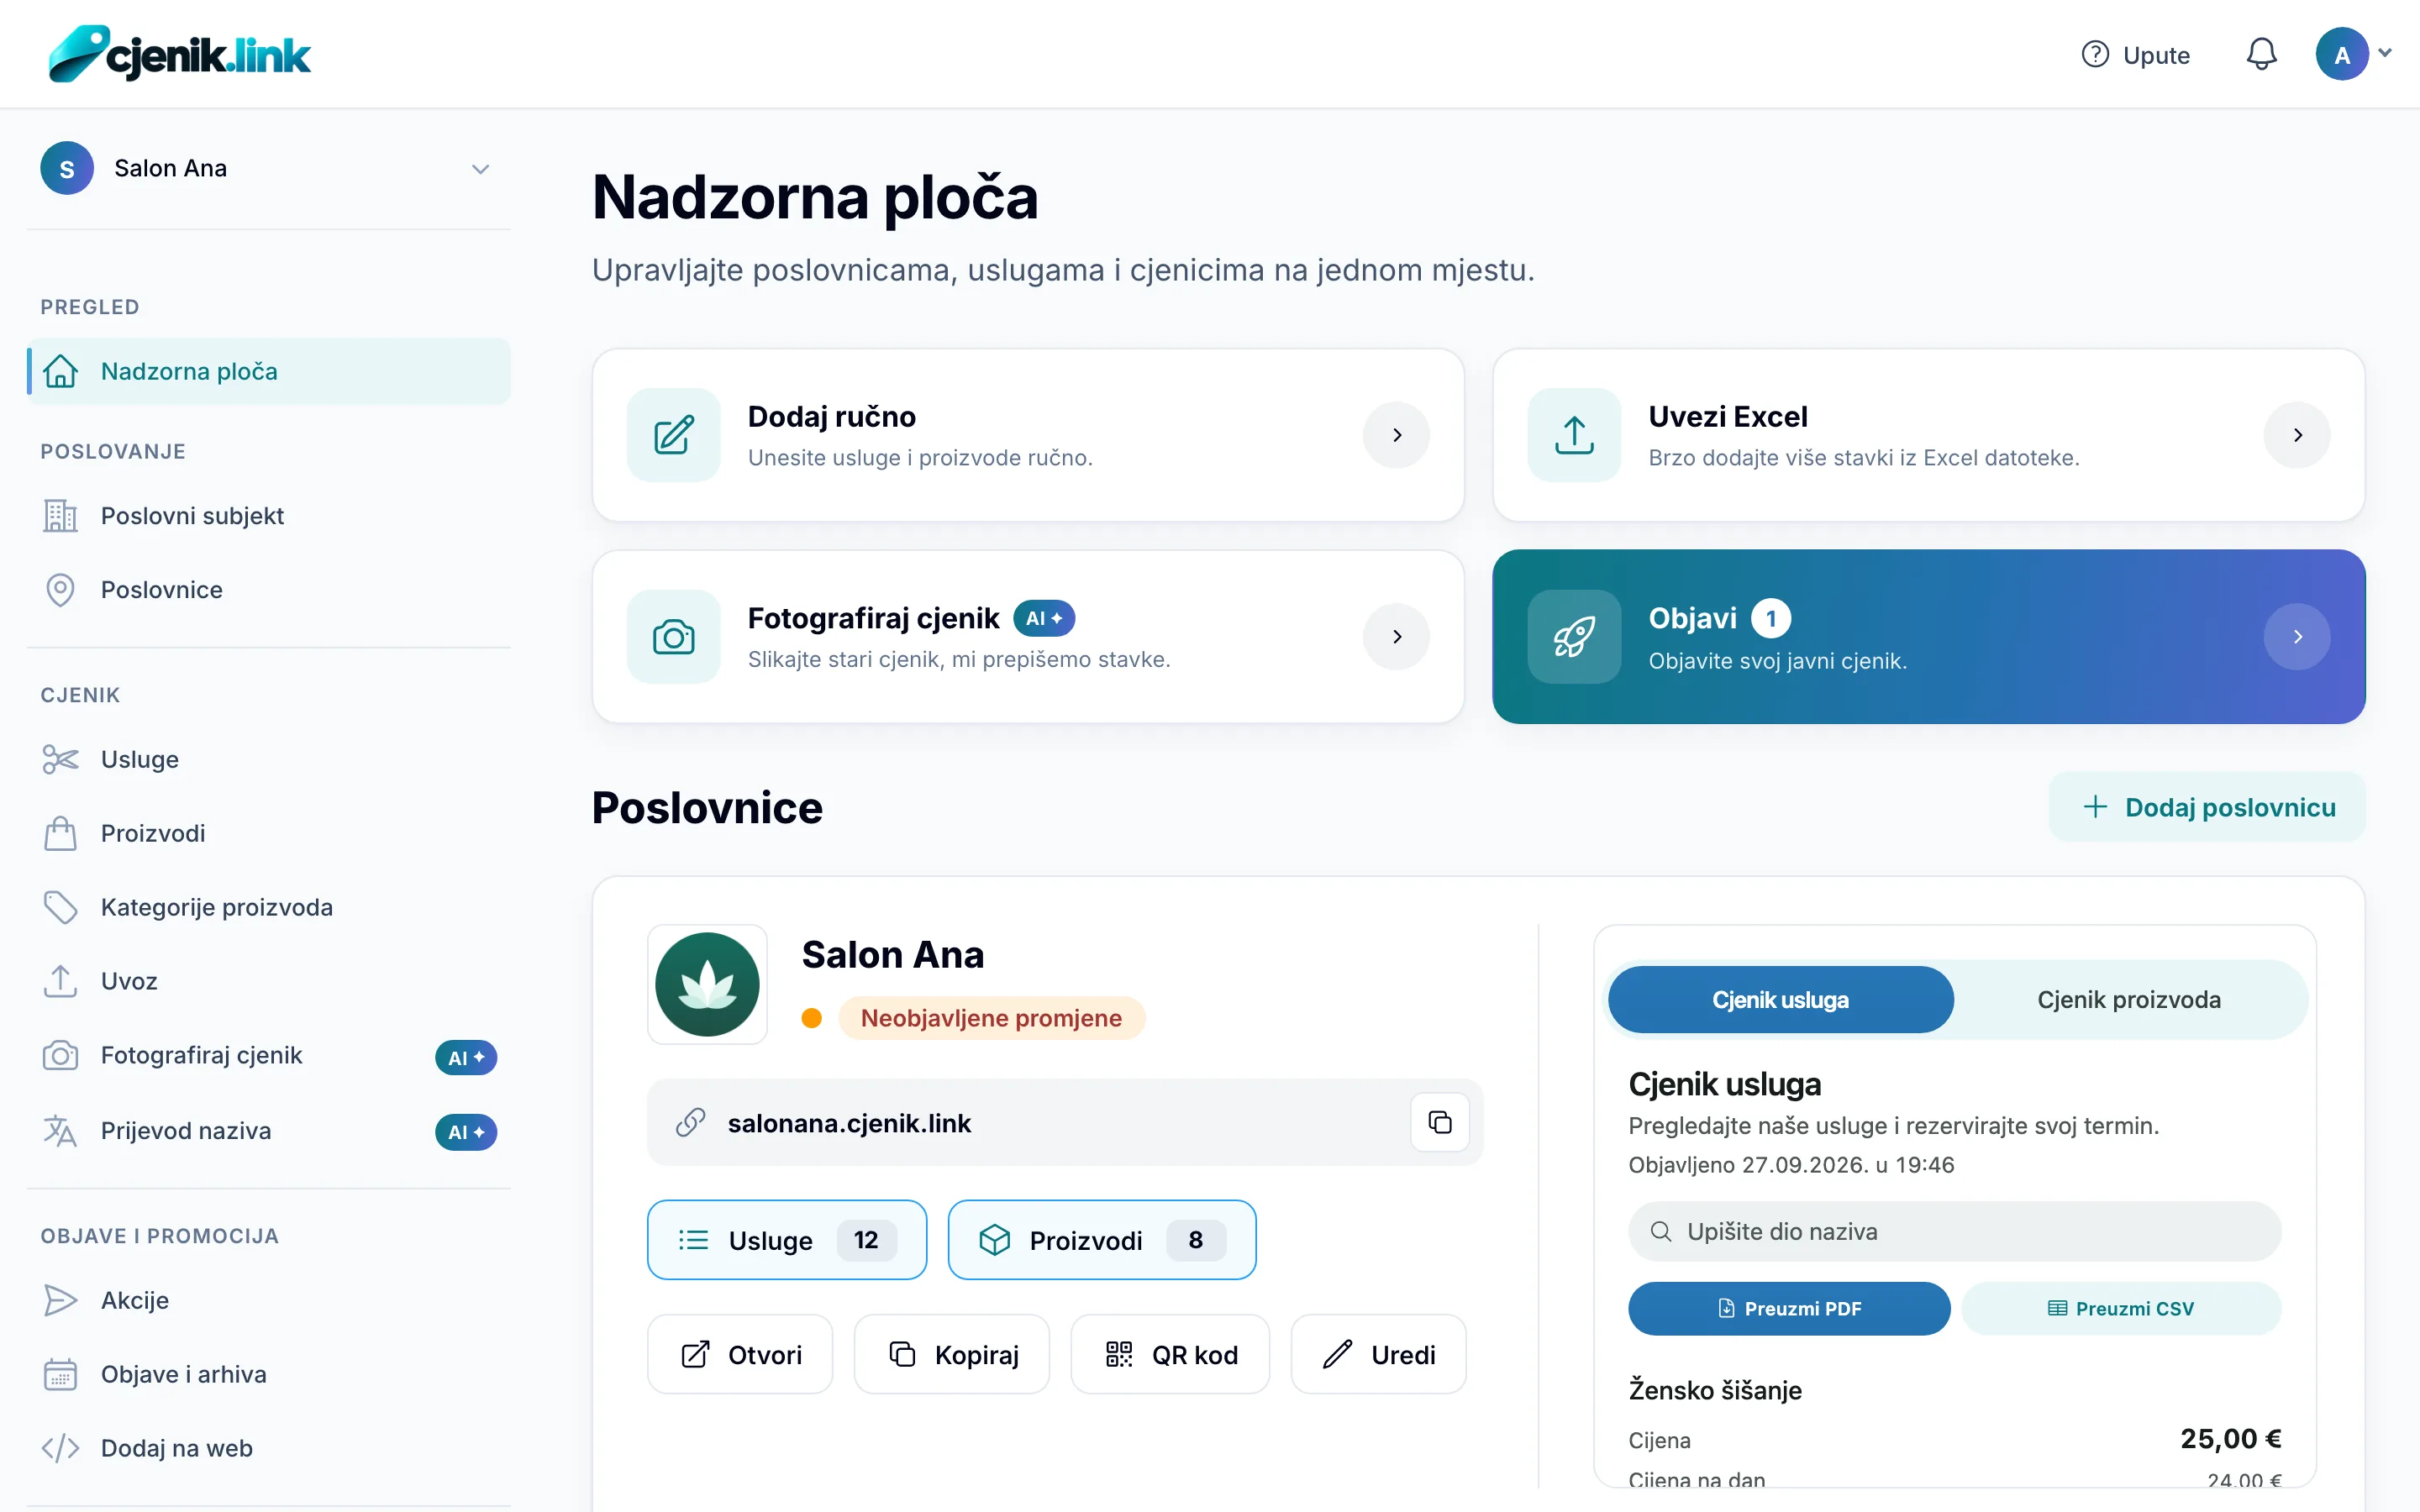Image resolution: width=2420 pixels, height=1512 pixels.
Task: Open Poslovnice in sidebar
Action: point(268,590)
